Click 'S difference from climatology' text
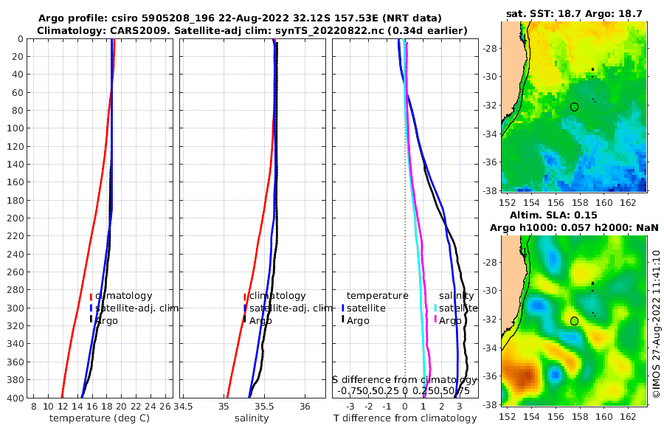This screenshot has height=428, width=664. (404, 380)
